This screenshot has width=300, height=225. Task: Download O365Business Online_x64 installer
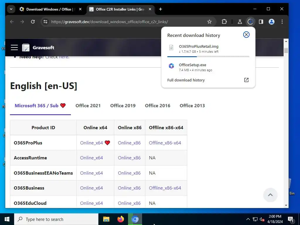click(91, 188)
